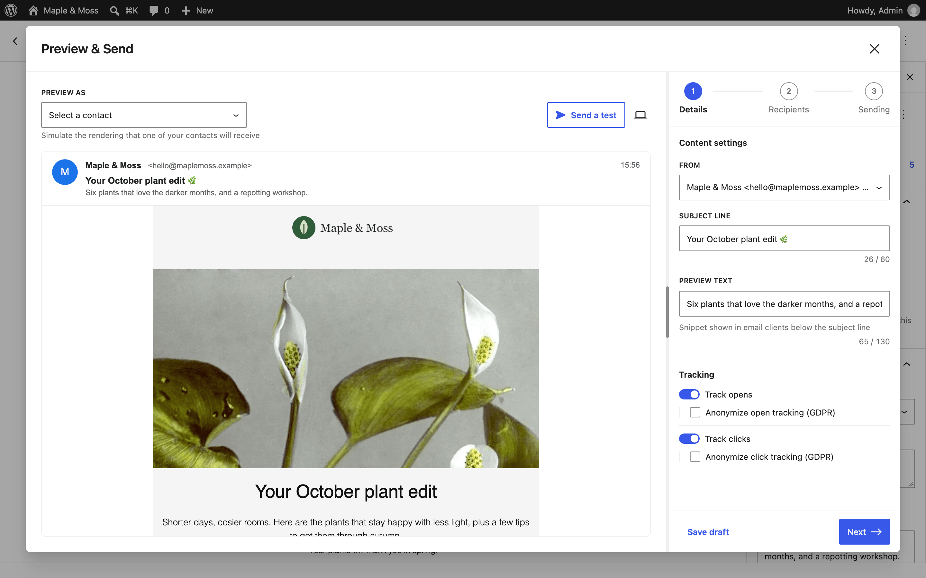Click the Maple & Moss leaf logo
Image resolution: width=926 pixels, height=578 pixels.
click(304, 228)
